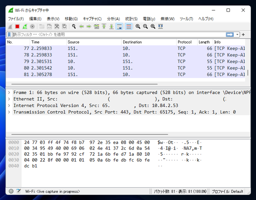Sort by the Info column header
This screenshot has width=256, height=200.
[x=229, y=42]
